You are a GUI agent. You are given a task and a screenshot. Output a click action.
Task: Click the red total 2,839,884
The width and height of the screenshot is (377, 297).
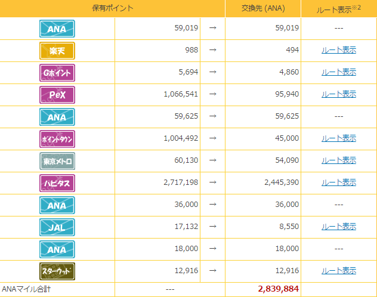[x=279, y=289]
